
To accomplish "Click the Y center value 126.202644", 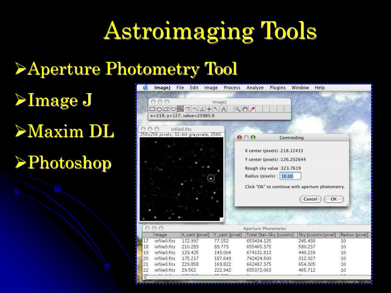I will tap(293, 159).
